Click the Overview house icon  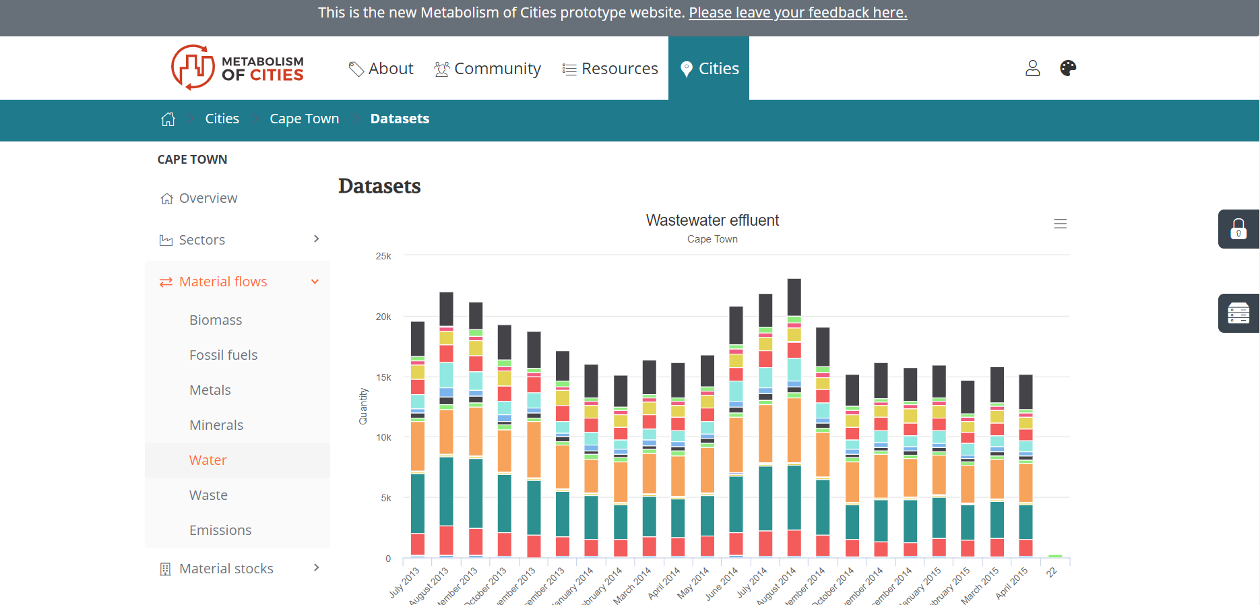166,199
